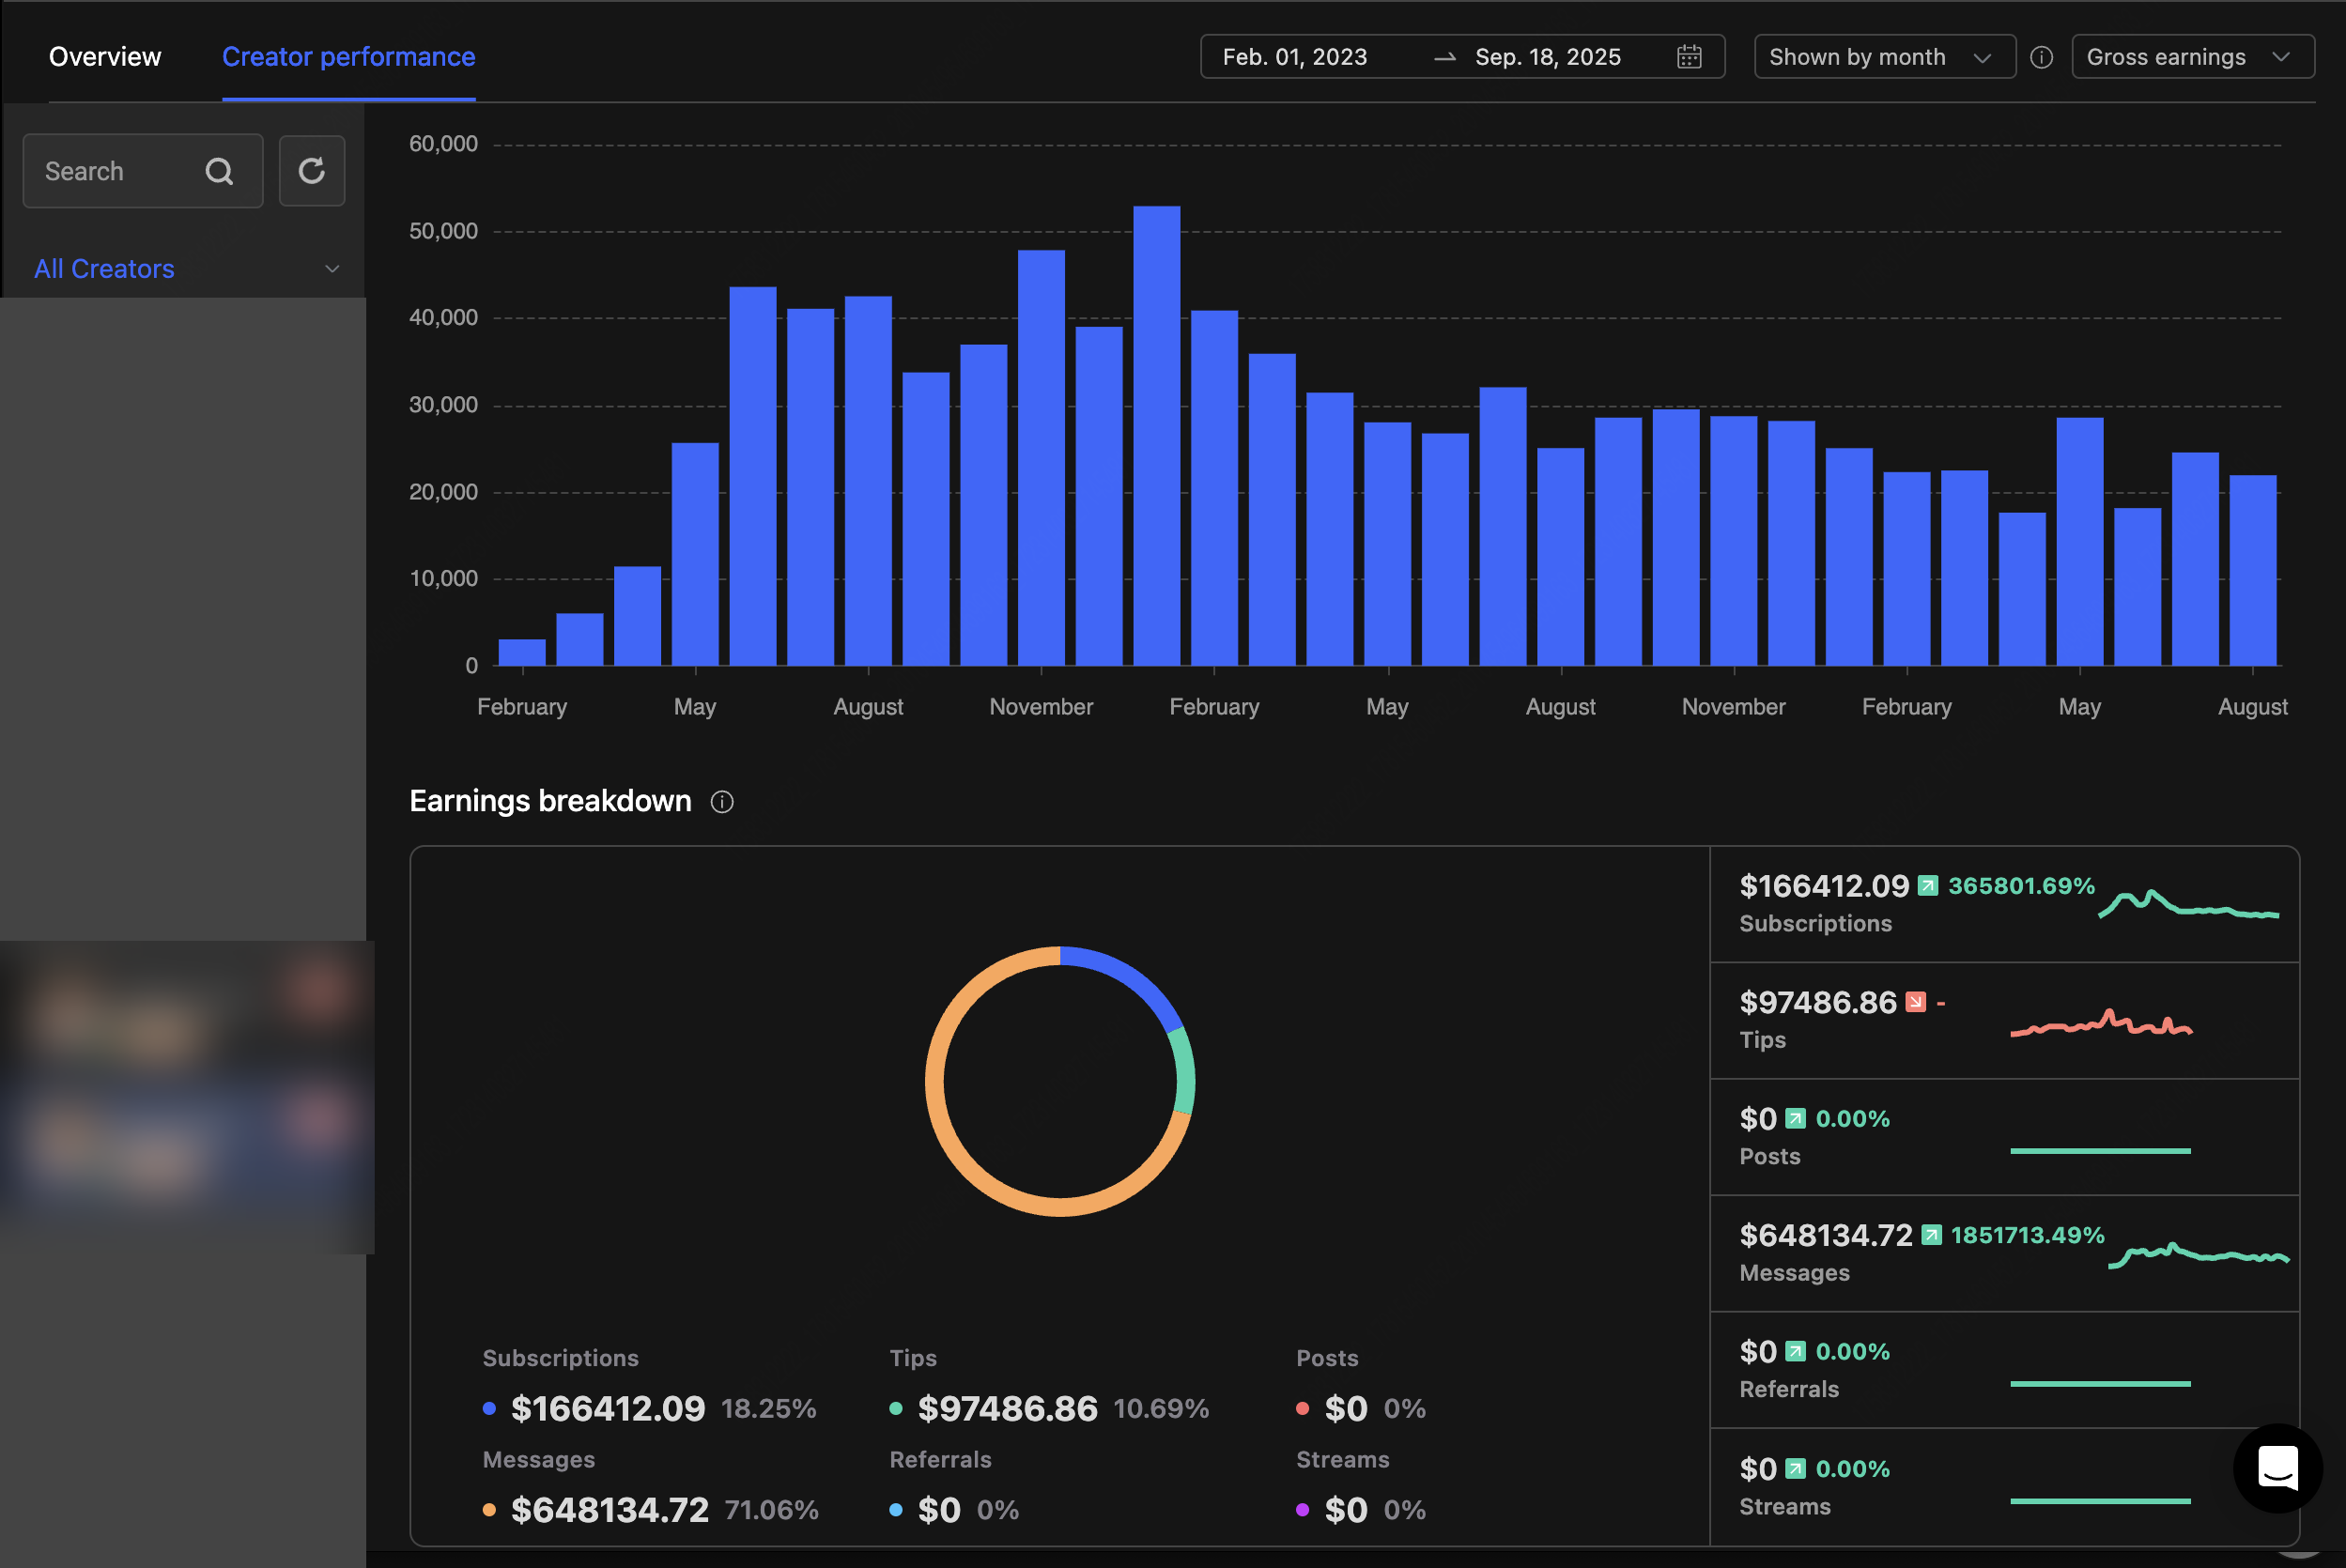Select the Creator performance tab
The height and width of the screenshot is (1568, 2346).
[348, 57]
